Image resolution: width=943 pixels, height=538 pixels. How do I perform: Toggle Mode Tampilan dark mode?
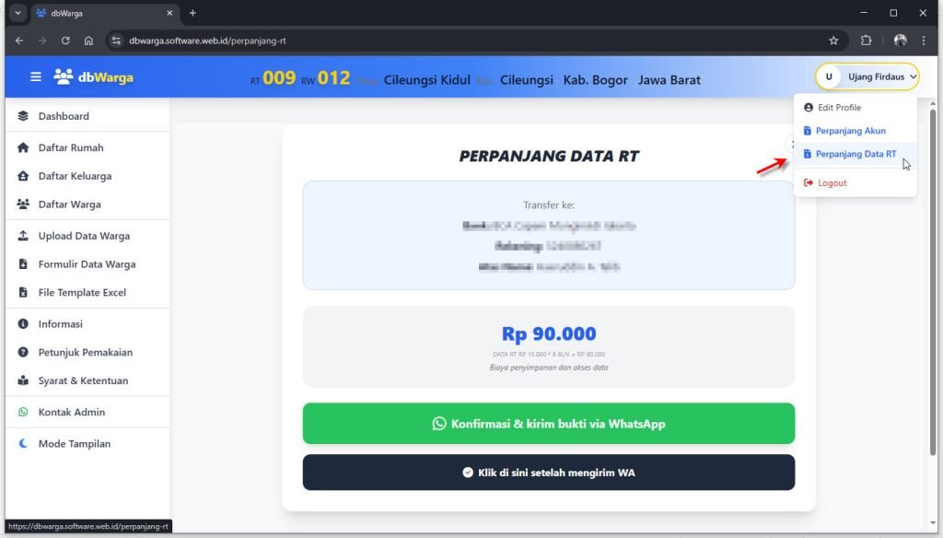pos(74,444)
